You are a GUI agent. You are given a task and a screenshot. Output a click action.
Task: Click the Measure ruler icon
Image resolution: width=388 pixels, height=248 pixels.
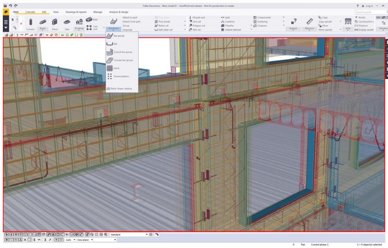310,22
